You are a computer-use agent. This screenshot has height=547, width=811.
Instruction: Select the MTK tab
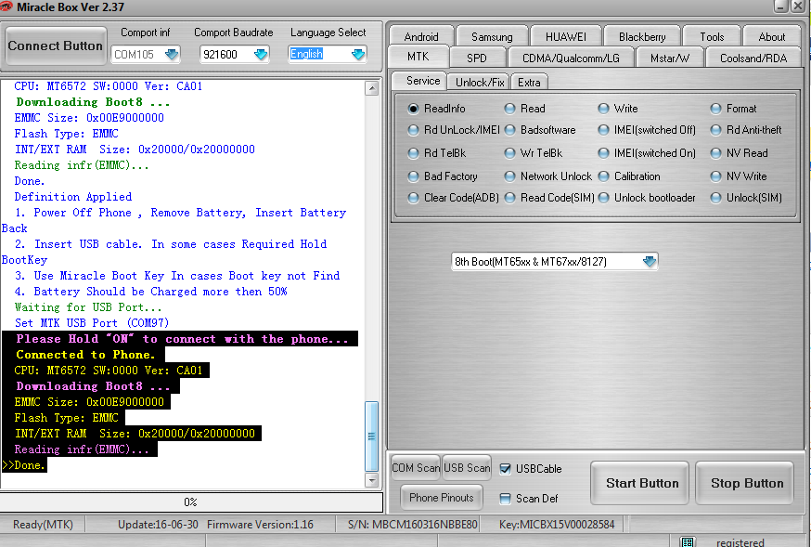tap(418, 57)
